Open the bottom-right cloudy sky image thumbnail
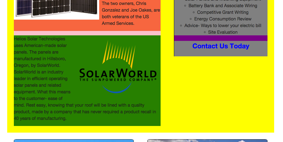 click(x=207, y=141)
